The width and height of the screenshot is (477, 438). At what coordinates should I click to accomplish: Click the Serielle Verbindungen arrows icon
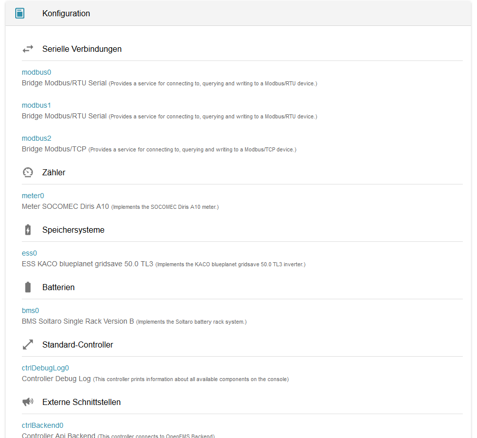[x=28, y=49]
